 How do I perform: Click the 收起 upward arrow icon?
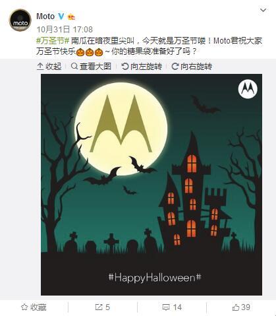coord(40,67)
